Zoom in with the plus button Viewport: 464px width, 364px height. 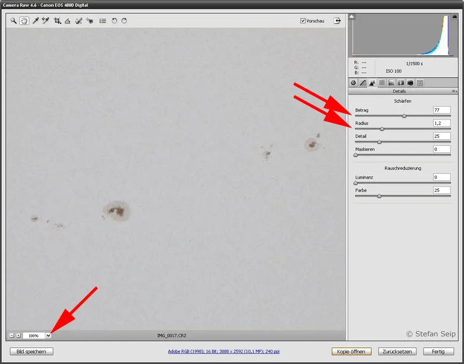point(19,336)
